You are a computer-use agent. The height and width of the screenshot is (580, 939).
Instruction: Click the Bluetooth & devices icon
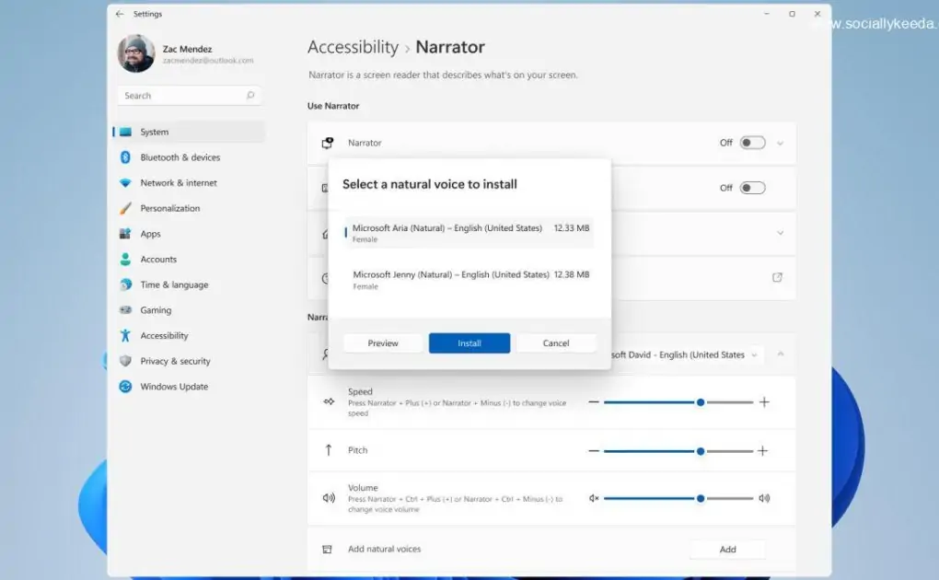125,157
